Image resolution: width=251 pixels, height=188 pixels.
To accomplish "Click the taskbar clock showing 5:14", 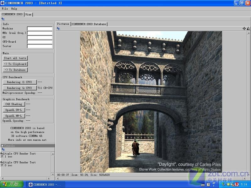I will [244, 185].
